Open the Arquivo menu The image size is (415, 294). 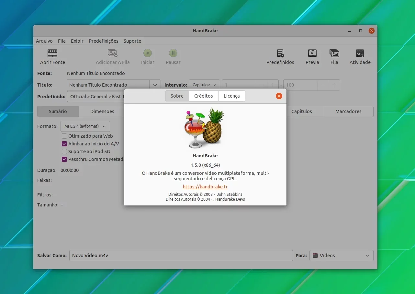44,41
